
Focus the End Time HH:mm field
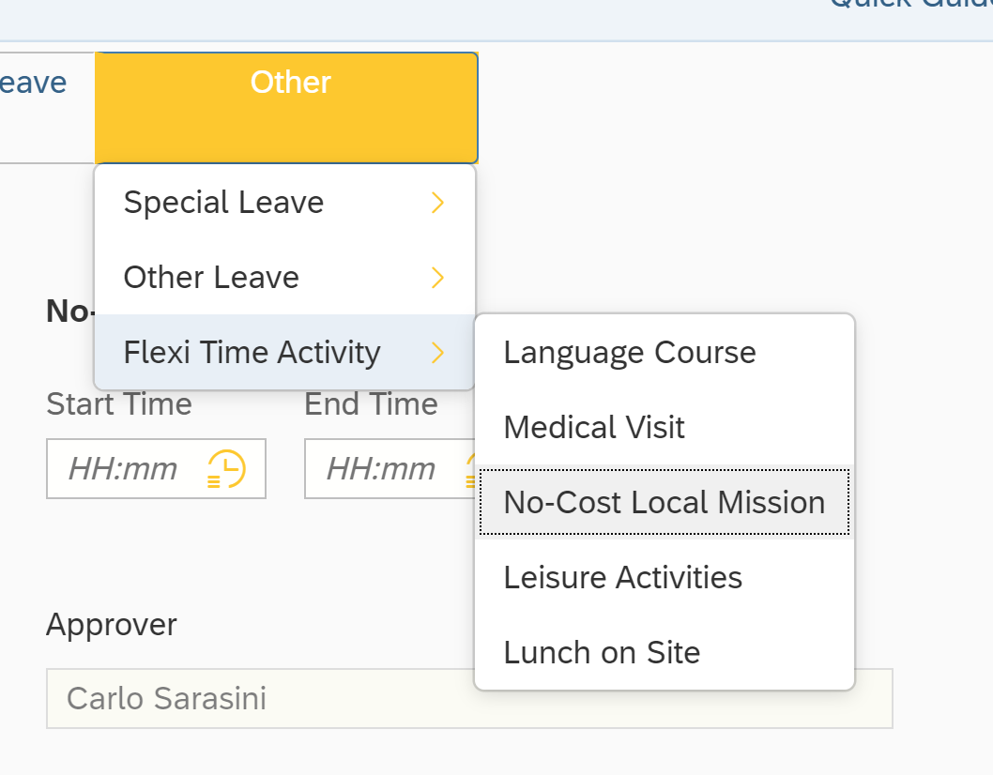(381, 469)
